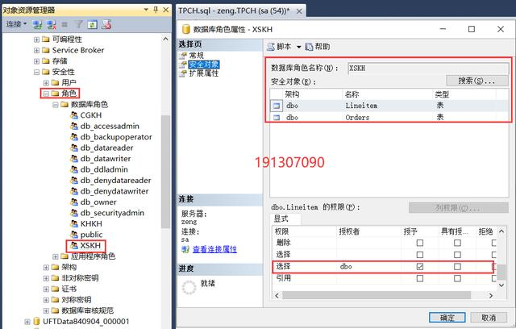This screenshot has width=516, height=329.
Task: Click the permissions horizontal scrollbar right arrow
Action: click(x=491, y=295)
